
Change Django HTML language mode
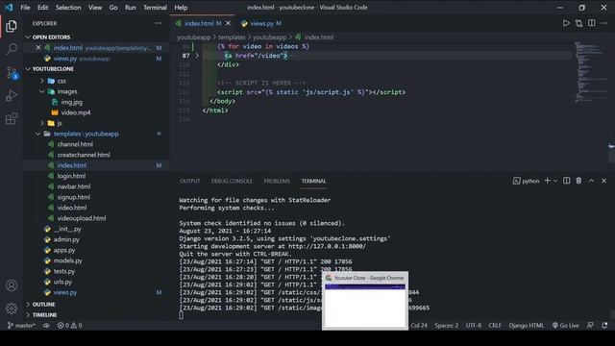[x=527, y=325]
